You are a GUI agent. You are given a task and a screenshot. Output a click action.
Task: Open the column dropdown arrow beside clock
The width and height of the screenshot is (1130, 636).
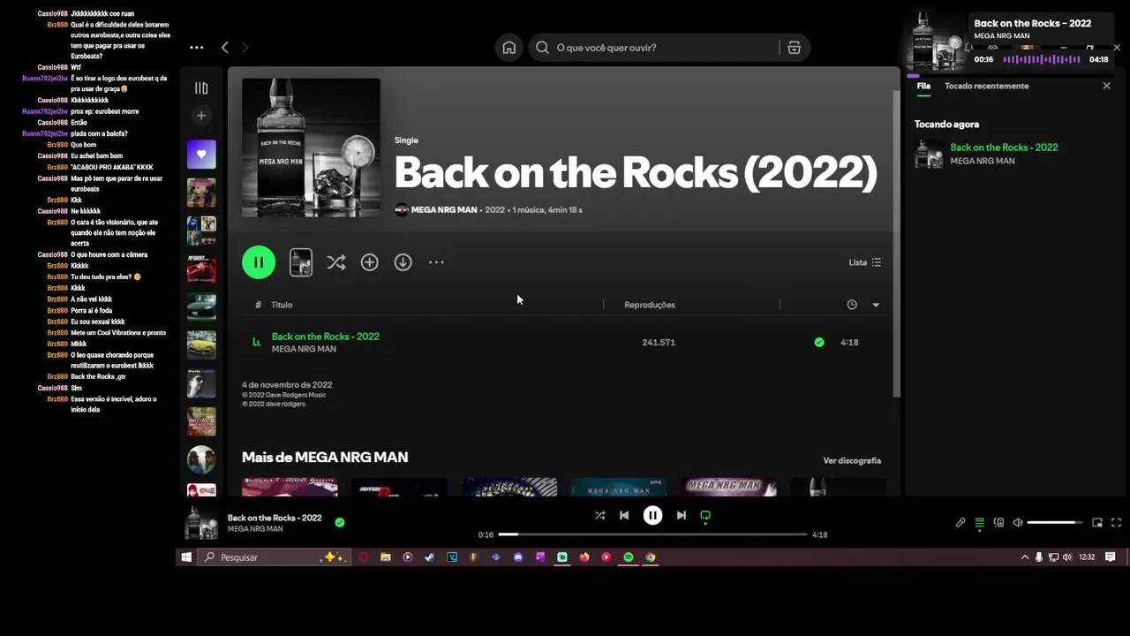[876, 305]
